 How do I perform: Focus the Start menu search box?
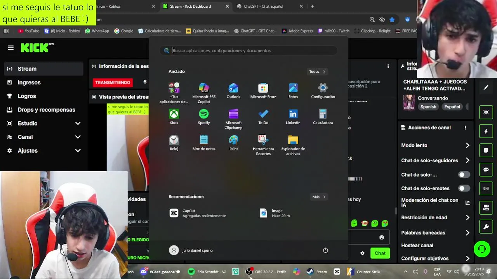tap(248, 50)
